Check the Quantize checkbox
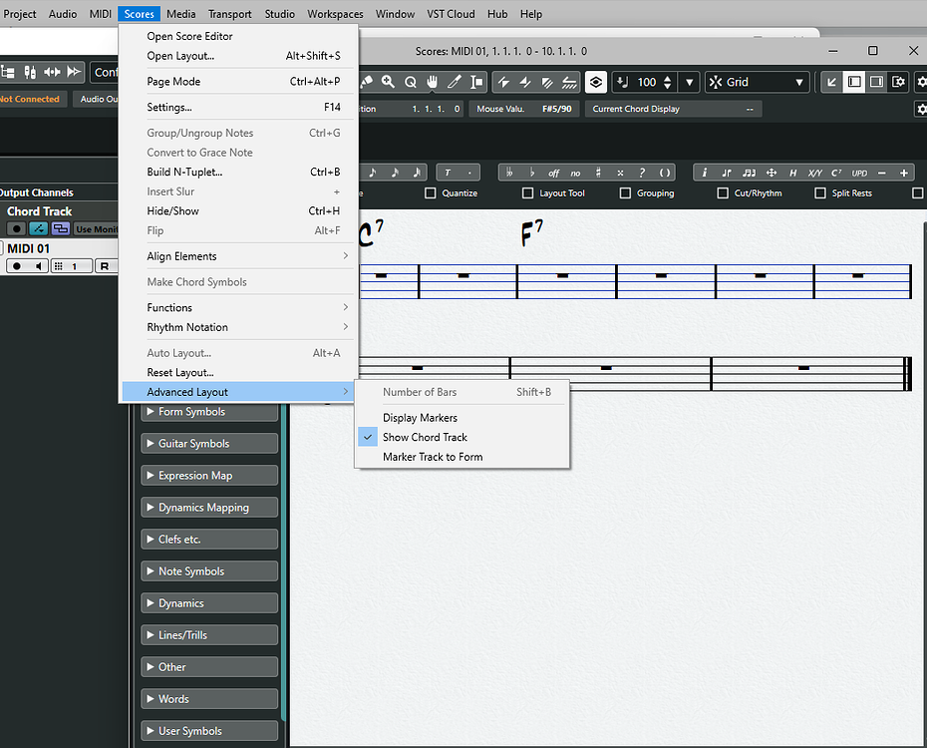The width and height of the screenshot is (927, 748). click(x=429, y=192)
